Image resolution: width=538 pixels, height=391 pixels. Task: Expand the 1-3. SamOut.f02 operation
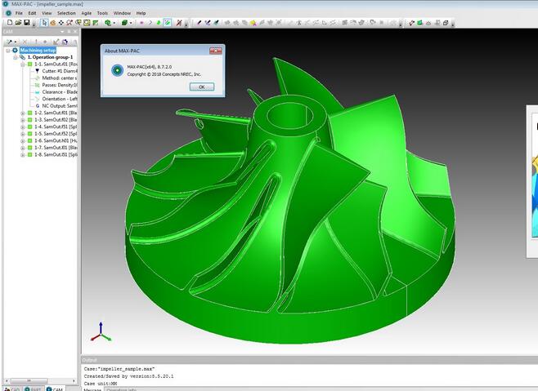(x=23, y=120)
